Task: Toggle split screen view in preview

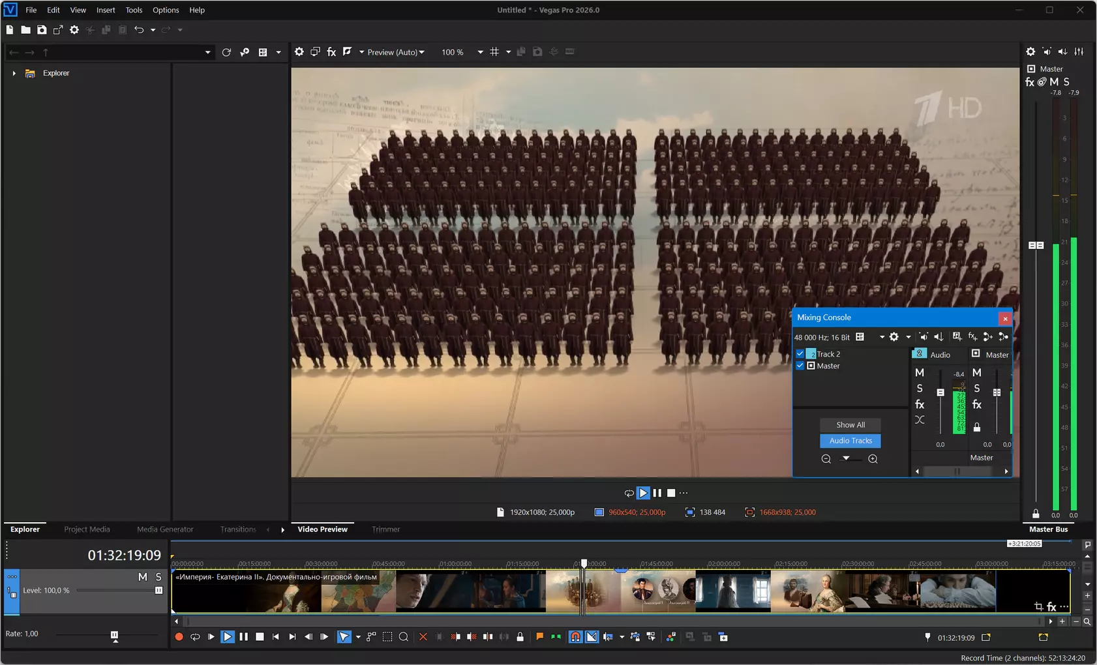Action: tap(348, 52)
